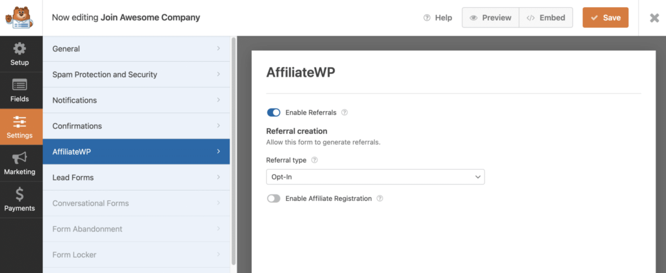Click the orange Save button

click(606, 18)
